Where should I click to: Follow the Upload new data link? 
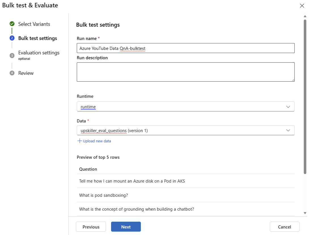pyautogui.click(x=97, y=141)
